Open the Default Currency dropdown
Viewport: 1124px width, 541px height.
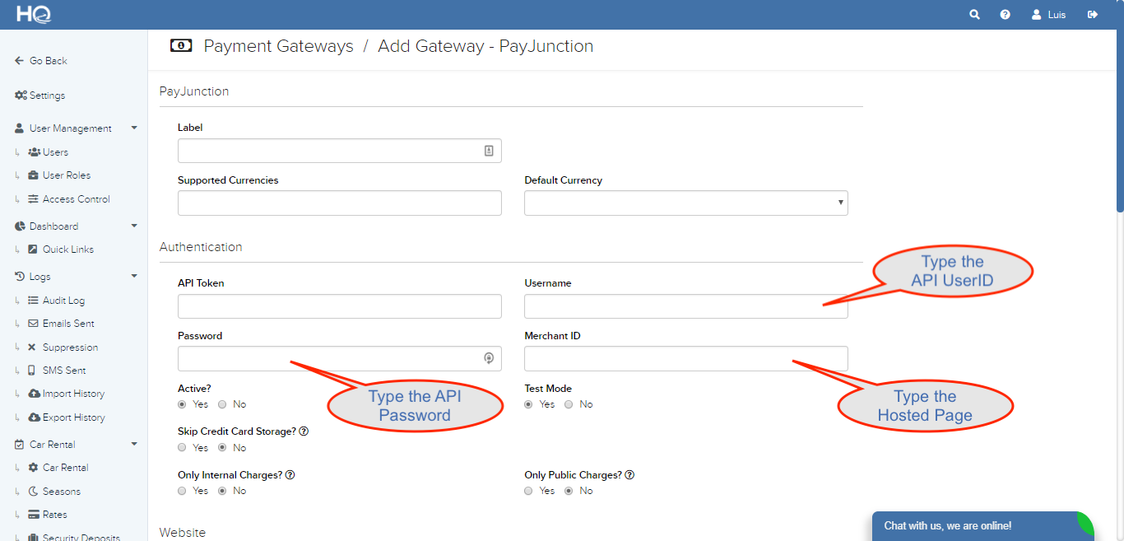pos(685,203)
